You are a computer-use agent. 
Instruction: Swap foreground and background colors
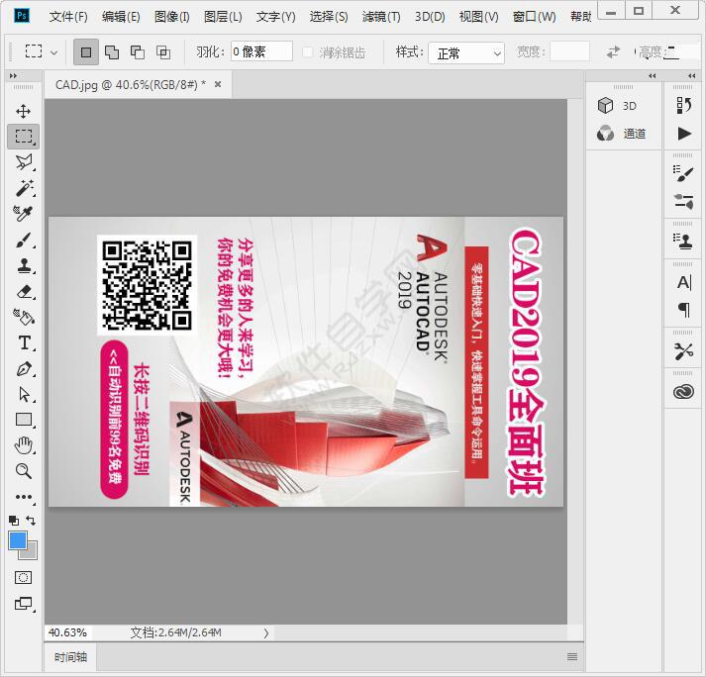pyautogui.click(x=31, y=521)
